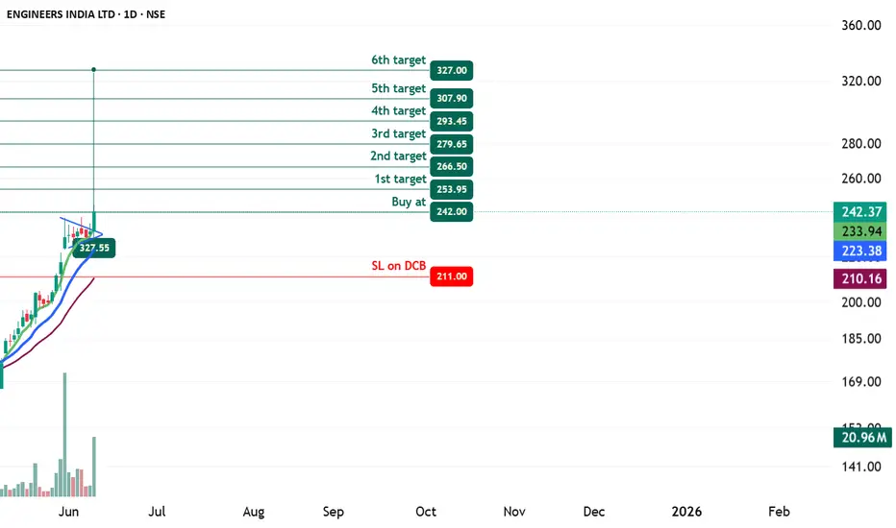Click the 242.00 Buy at price label

coord(452,212)
